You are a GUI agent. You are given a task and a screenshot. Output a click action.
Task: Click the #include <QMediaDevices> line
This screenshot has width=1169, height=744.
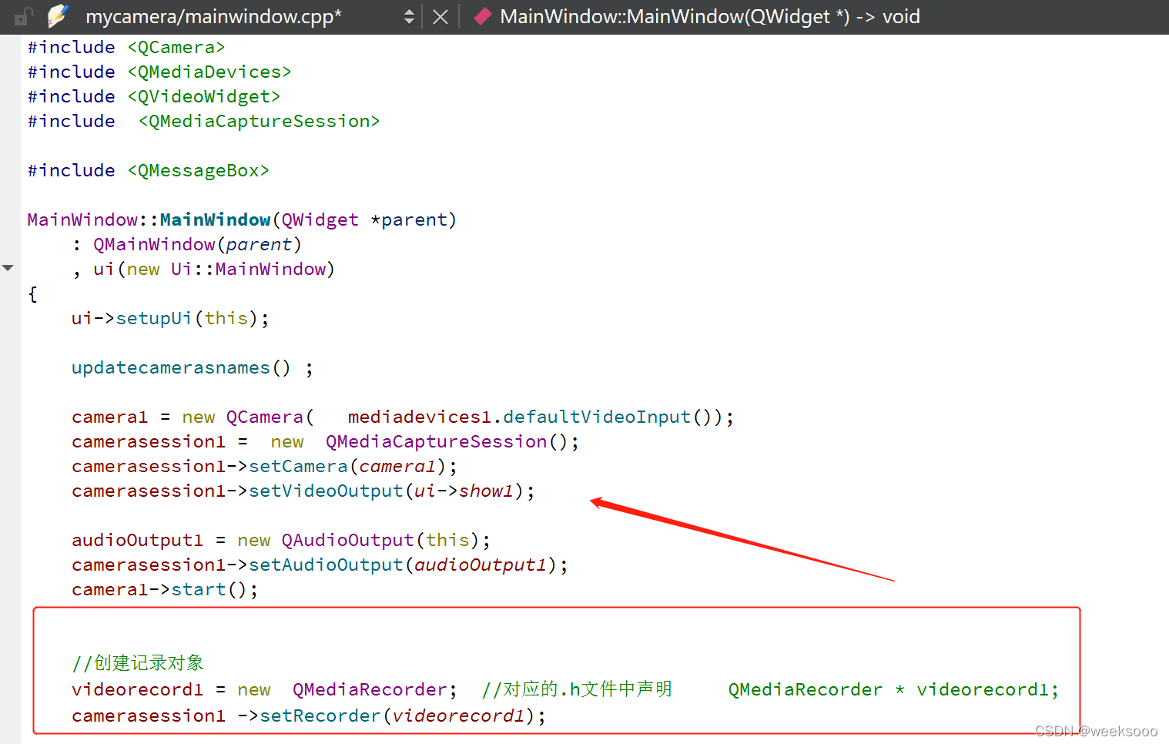[x=159, y=72]
